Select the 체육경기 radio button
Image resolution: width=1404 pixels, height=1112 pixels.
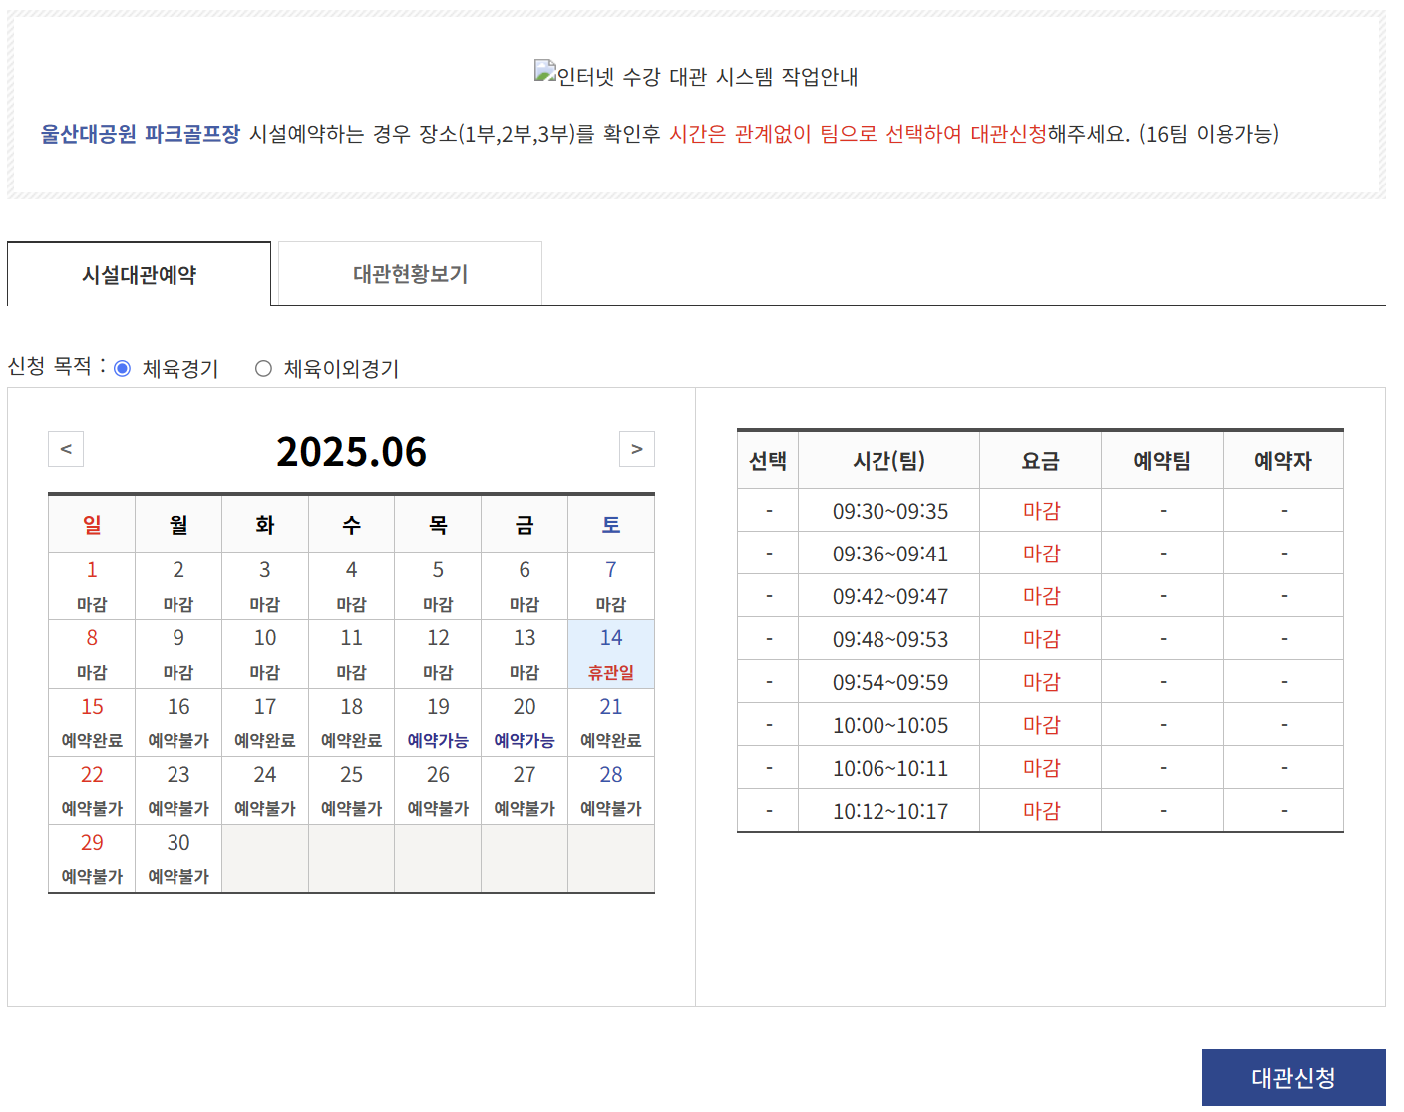pos(124,367)
